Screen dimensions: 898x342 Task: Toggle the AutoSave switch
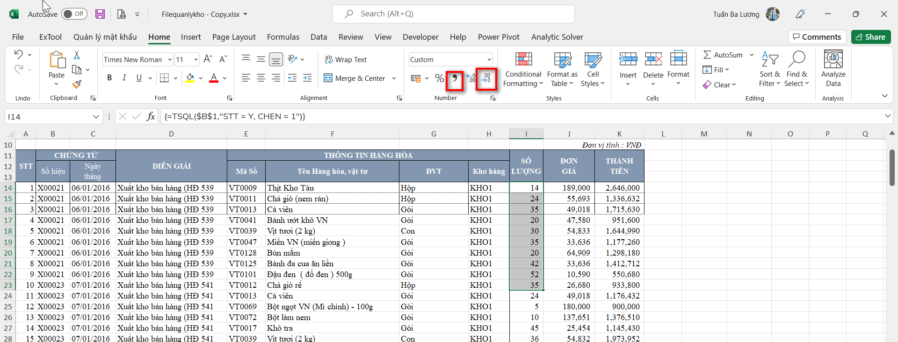point(74,14)
